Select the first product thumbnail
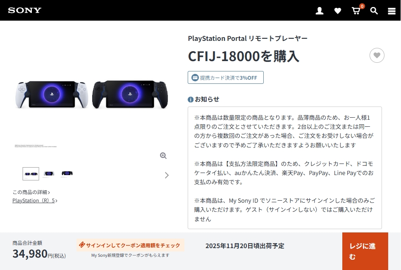401x270 pixels. (x=31, y=174)
